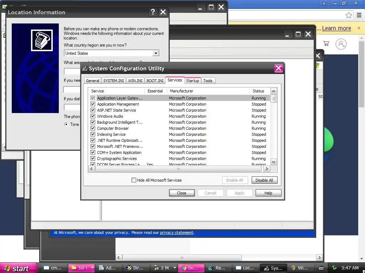365x273 pixels.
Task: Switch to the WIN.INI tab
Action: 135,81
